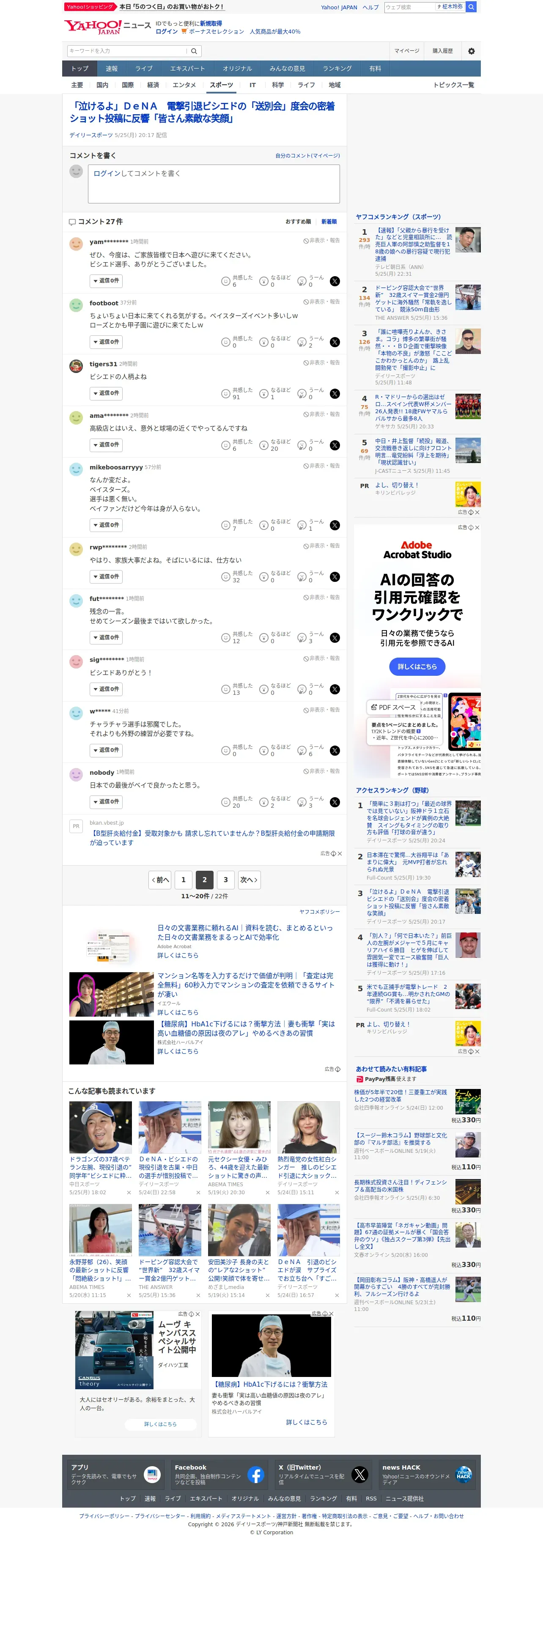This screenshot has width=543, height=1629.
Task: Click the blue web search magnifier button
Action: (x=471, y=7)
